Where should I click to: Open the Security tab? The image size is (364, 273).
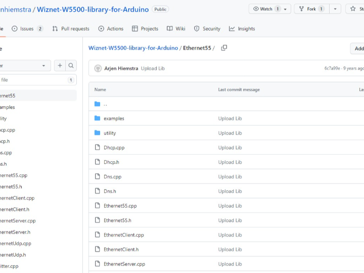pos(207,29)
